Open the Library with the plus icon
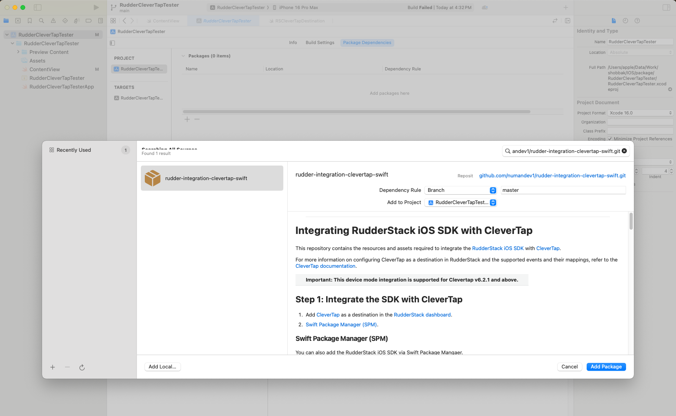 coord(565,7)
